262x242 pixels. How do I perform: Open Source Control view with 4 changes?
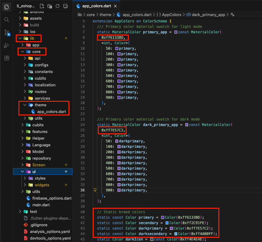point(7,32)
